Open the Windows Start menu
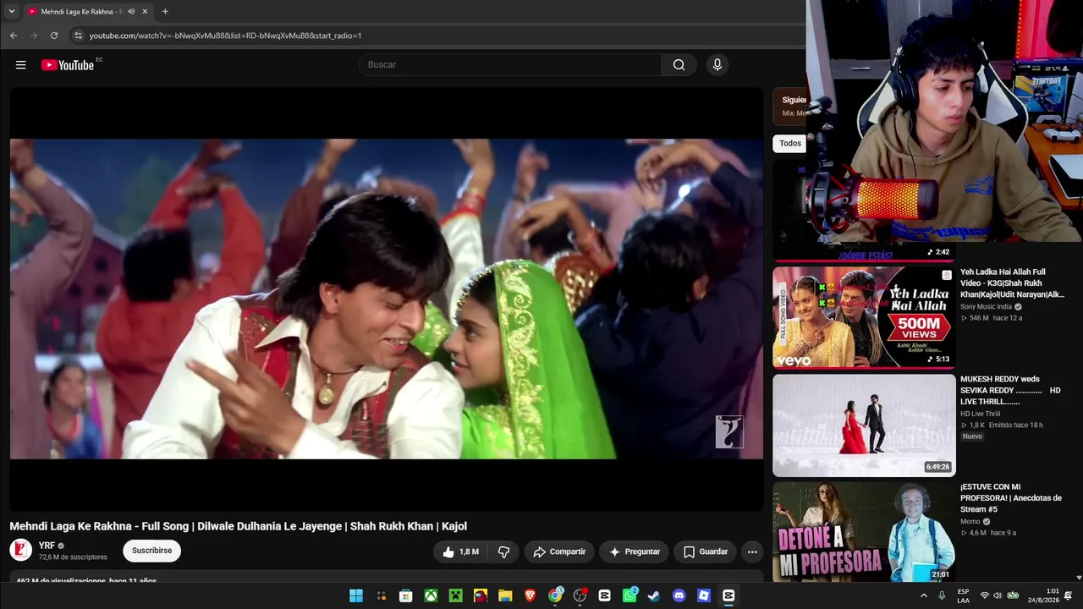The width and height of the screenshot is (1083, 609). [356, 596]
